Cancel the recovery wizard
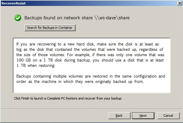The width and height of the screenshot is (183, 123). (x=168, y=116)
